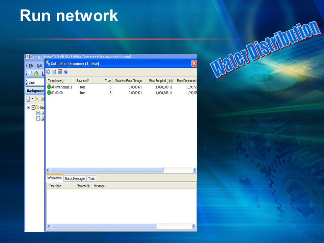Screen dimensions: 324x243
Task: Select the '00:00:00' time step row
Action: point(122,93)
